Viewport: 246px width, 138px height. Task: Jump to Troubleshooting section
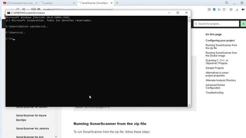(x=214, y=93)
